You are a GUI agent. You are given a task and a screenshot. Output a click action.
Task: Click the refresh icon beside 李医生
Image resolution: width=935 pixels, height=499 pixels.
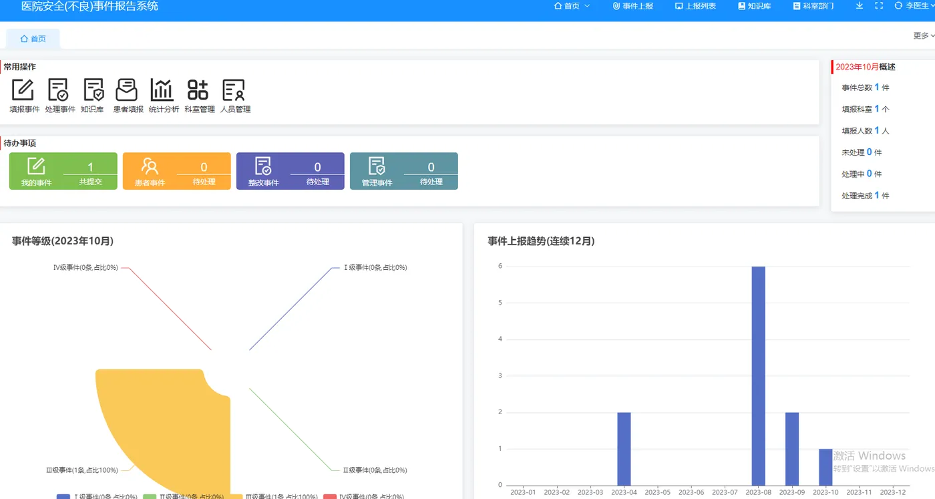898,6
